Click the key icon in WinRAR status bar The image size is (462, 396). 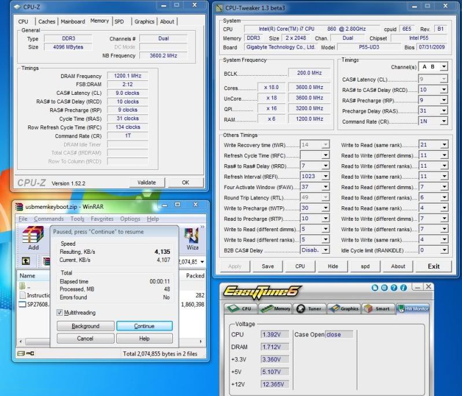(x=30, y=353)
